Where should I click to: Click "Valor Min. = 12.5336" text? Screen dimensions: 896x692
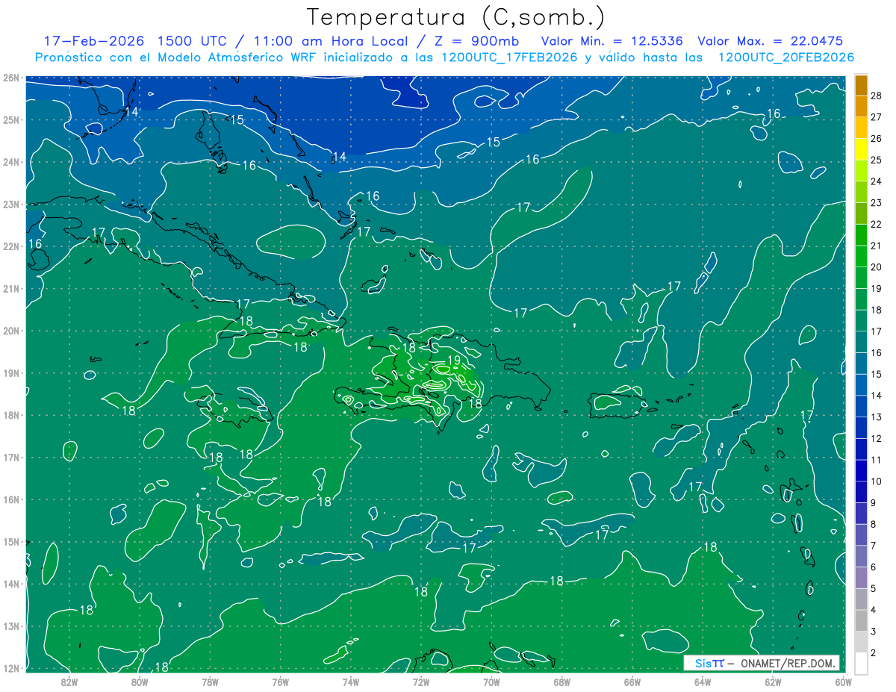pos(612,41)
